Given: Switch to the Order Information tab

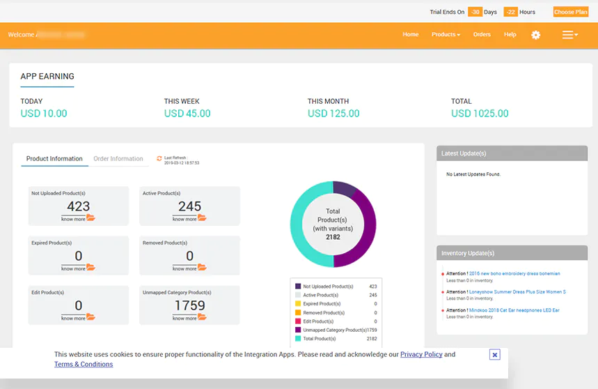Looking at the screenshot, I should tap(118, 159).
